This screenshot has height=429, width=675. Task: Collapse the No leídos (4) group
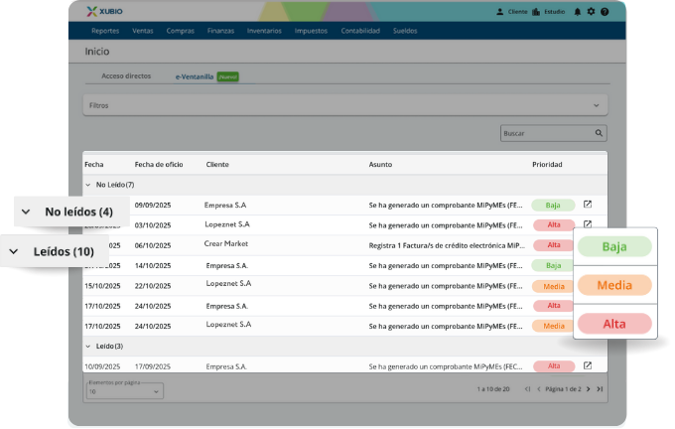[x=26, y=212]
